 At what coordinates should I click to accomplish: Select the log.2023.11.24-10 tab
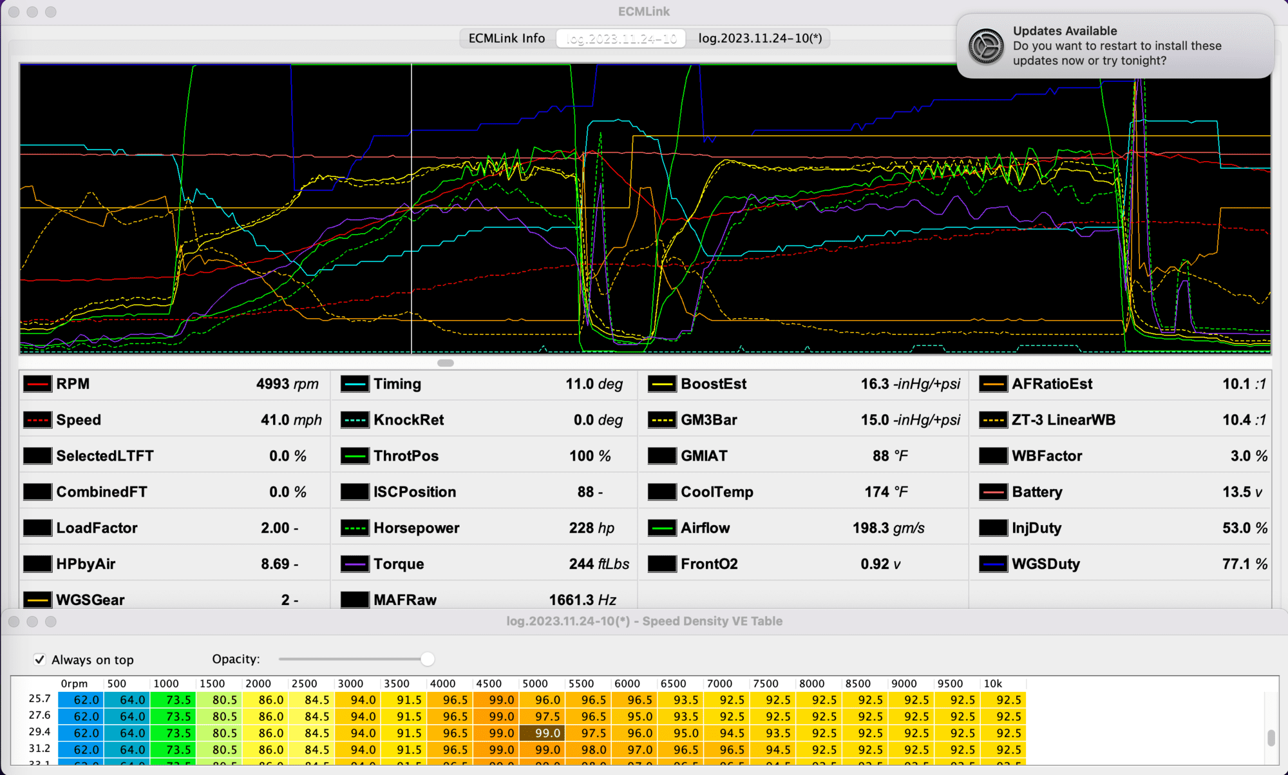click(x=621, y=39)
